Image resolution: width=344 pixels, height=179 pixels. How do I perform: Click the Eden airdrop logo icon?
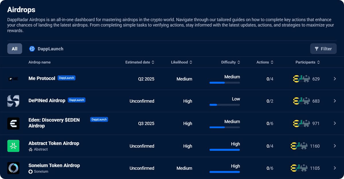pyautogui.click(x=13, y=123)
